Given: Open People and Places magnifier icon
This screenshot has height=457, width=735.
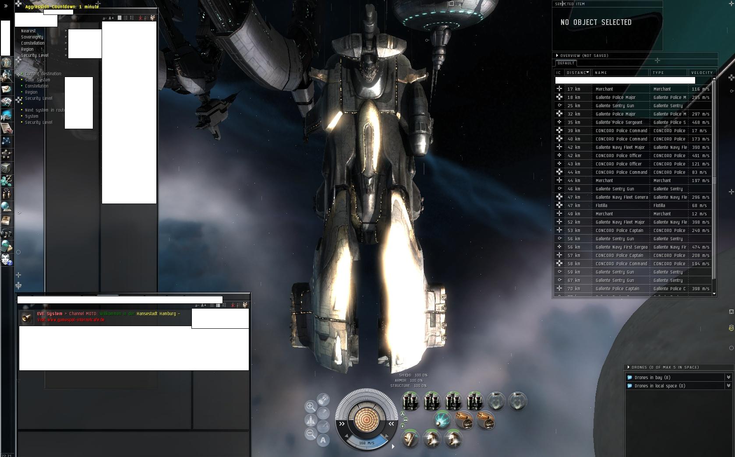Looking at the screenshot, I should click(6, 76).
